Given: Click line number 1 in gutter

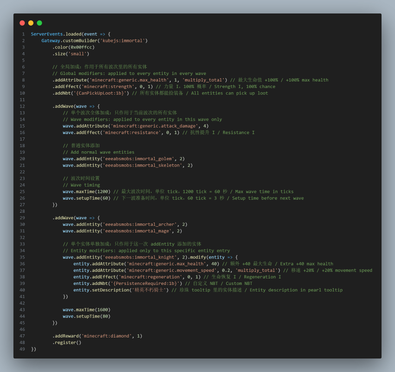Looking at the screenshot, I should coord(23,34).
